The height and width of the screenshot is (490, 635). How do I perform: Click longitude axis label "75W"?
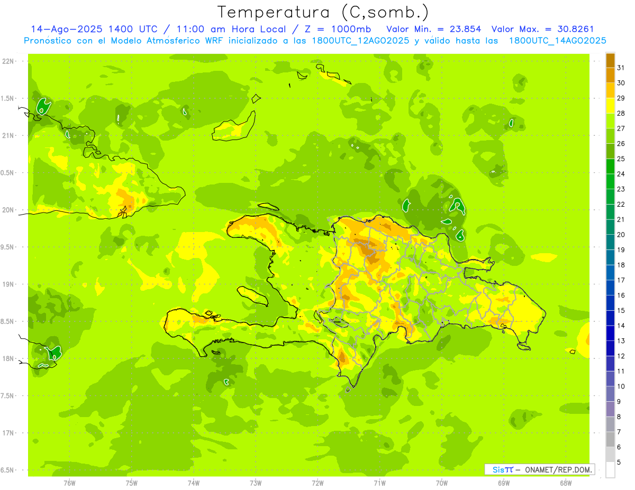pyautogui.click(x=132, y=483)
